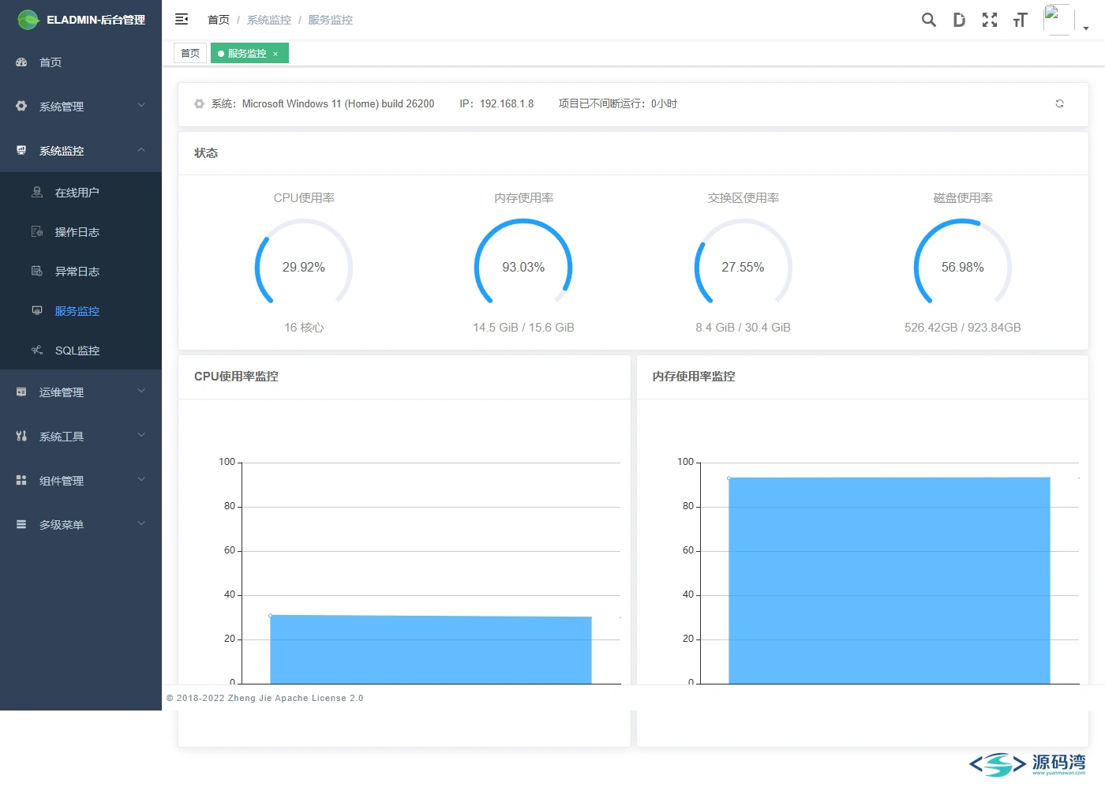Refresh server info with the refresh icon
Viewport: 1105px width, 795px height.
tap(1059, 103)
